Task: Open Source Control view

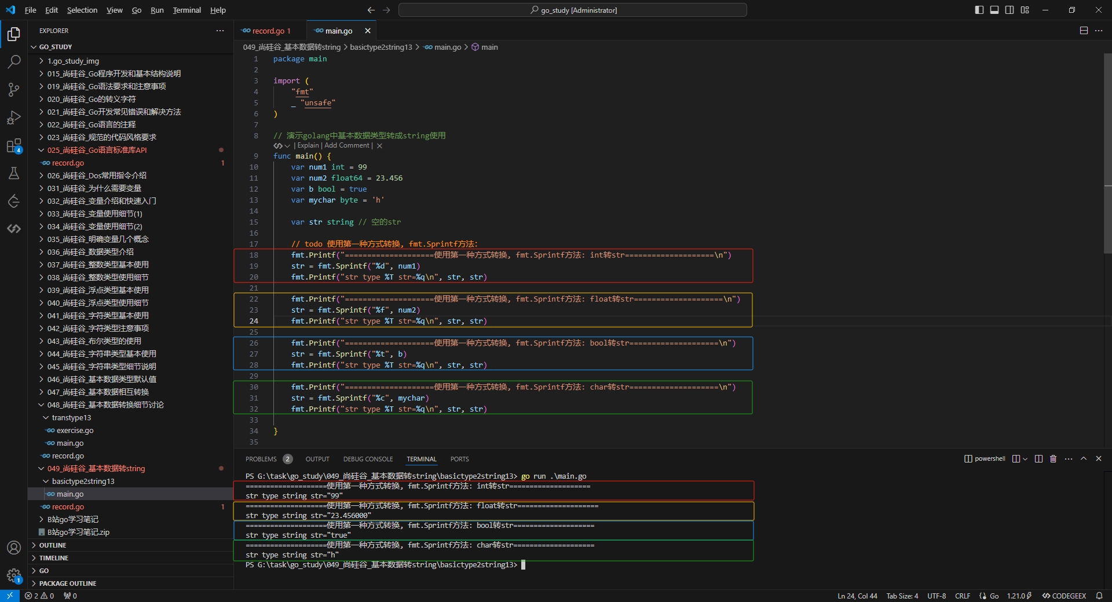Action: 14,89
